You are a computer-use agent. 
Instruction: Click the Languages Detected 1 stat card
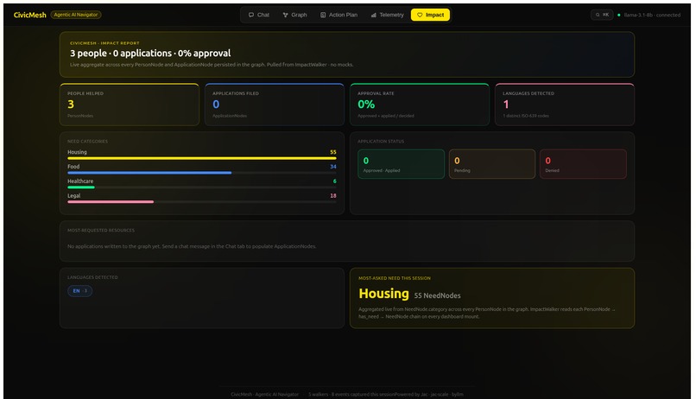(565, 104)
